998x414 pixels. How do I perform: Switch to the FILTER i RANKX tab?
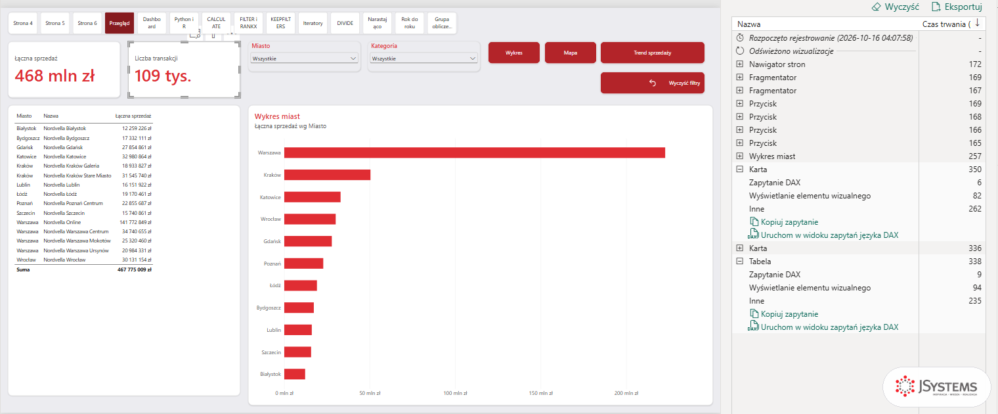(248, 23)
